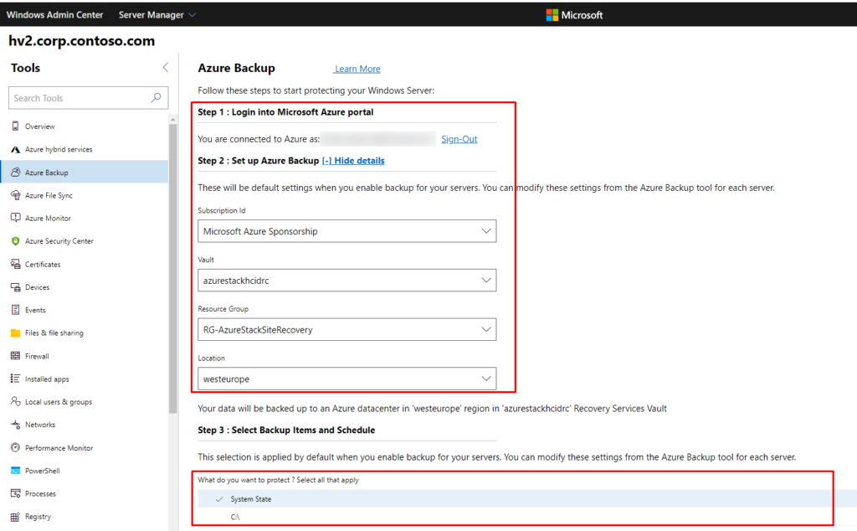Click the Azure Backup cloud icon

15,173
